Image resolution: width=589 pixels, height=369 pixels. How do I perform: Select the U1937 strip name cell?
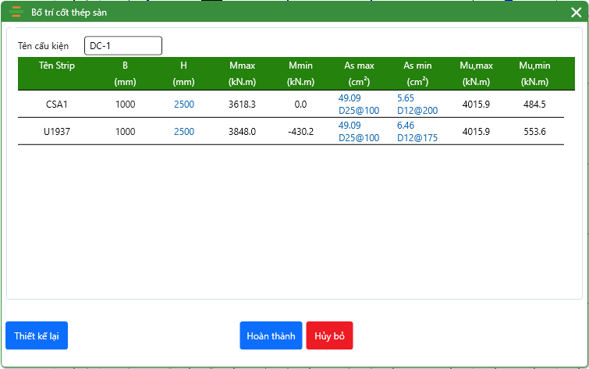coord(57,132)
